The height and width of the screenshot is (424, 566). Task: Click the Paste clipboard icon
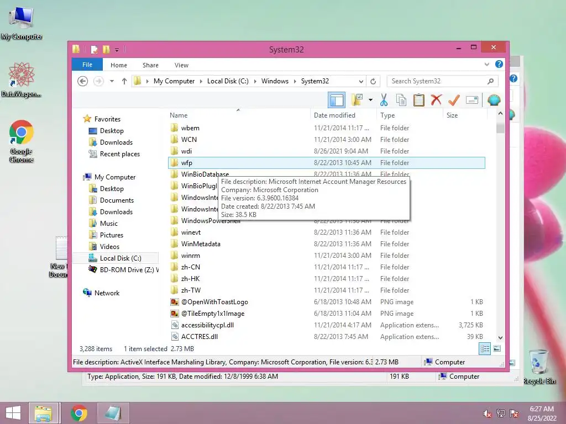(x=419, y=100)
